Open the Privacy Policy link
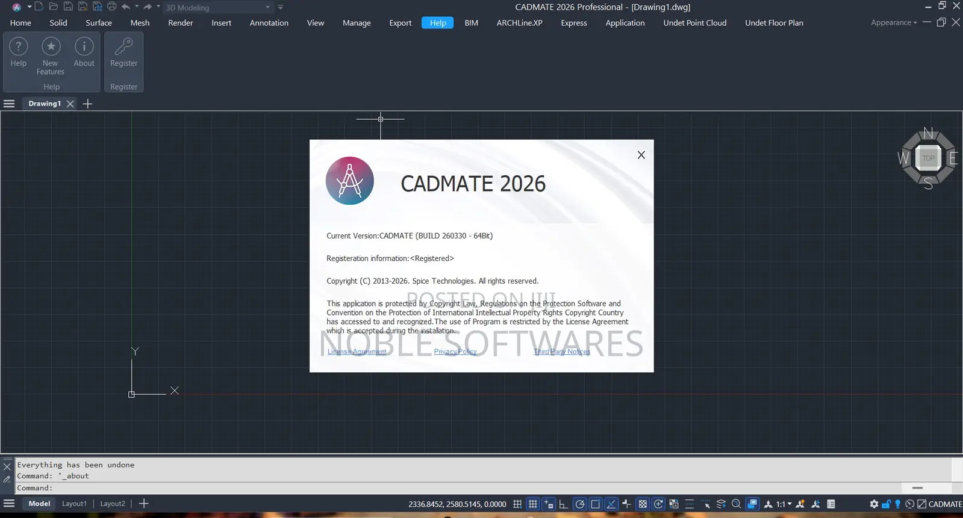The image size is (963, 518). pyautogui.click(x=455, y=352)
